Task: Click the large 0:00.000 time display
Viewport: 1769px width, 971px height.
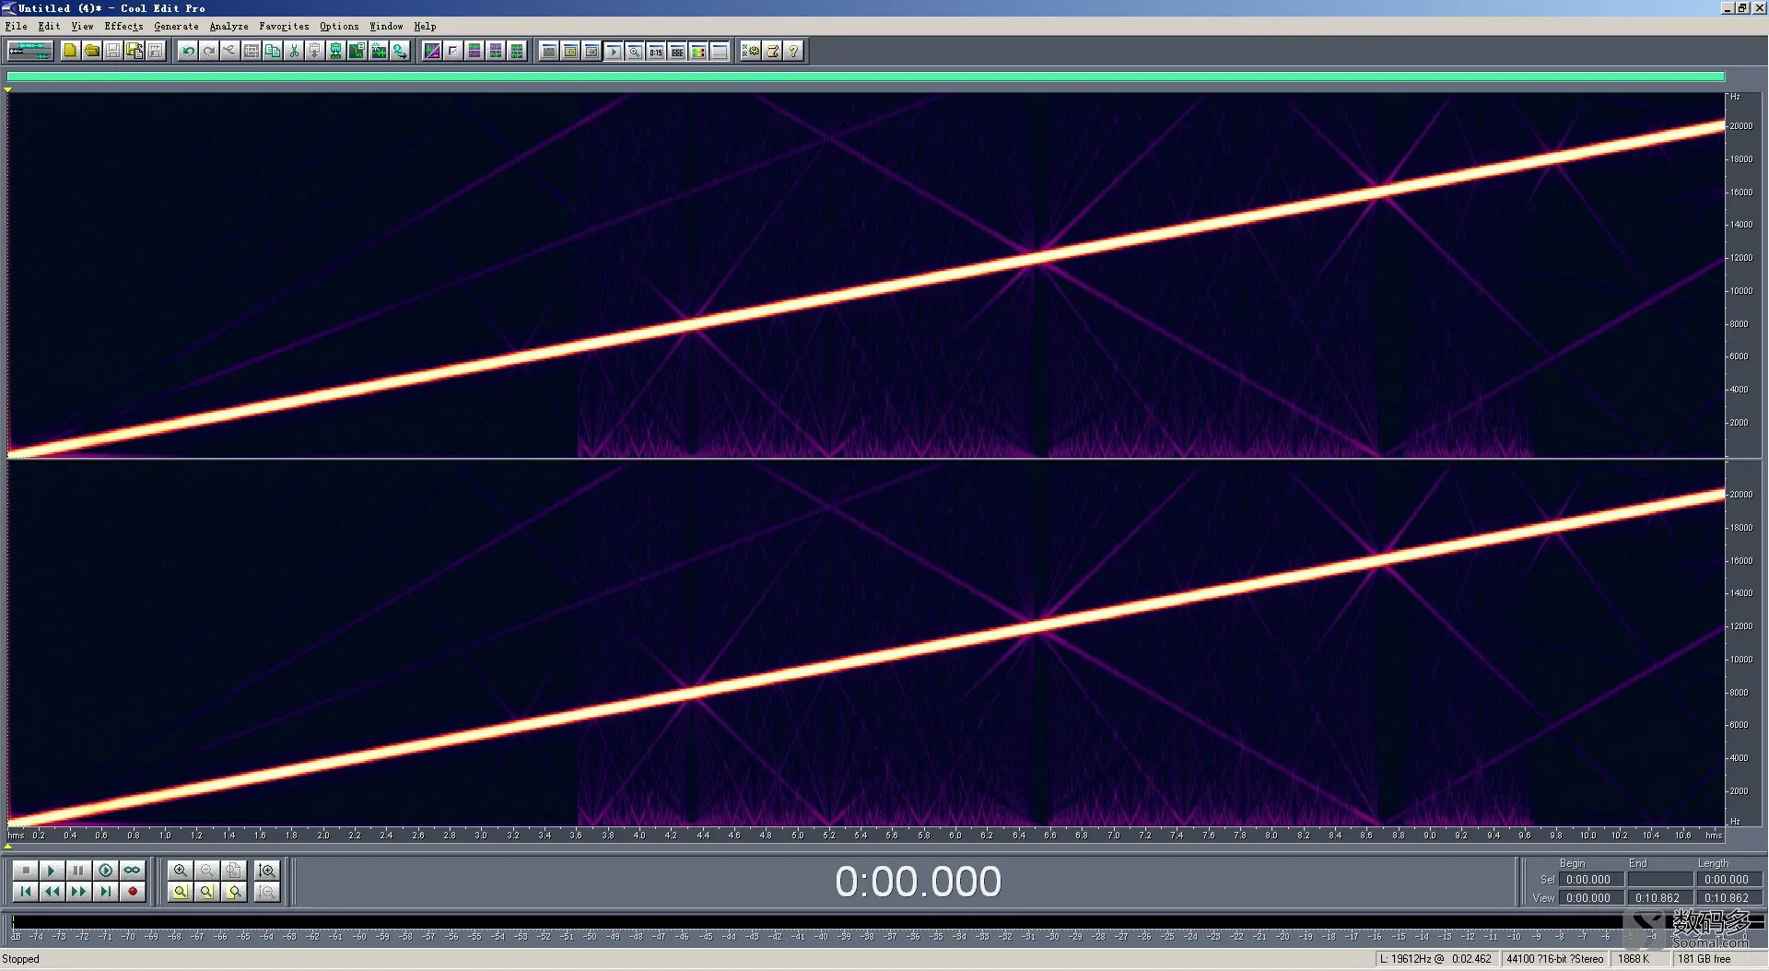Action: click(x=918, y=882)
